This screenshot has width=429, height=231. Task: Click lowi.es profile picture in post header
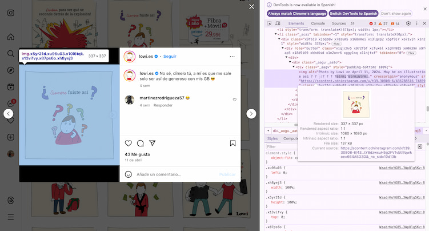click(x=130, y=57)
